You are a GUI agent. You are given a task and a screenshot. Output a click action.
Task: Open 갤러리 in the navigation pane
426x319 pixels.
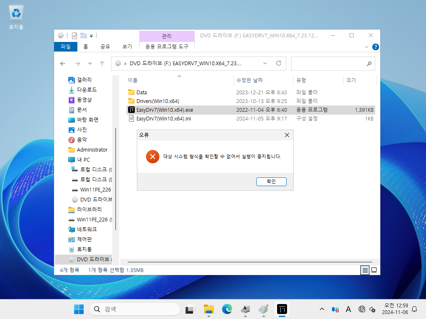(80, 80)
